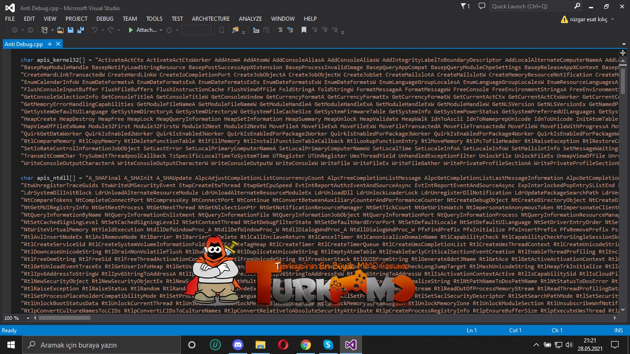This screenshot has width=630, height=354.
Task: Open the TOOLS menu
Action: pyautogui.click(x=155, y=19)
